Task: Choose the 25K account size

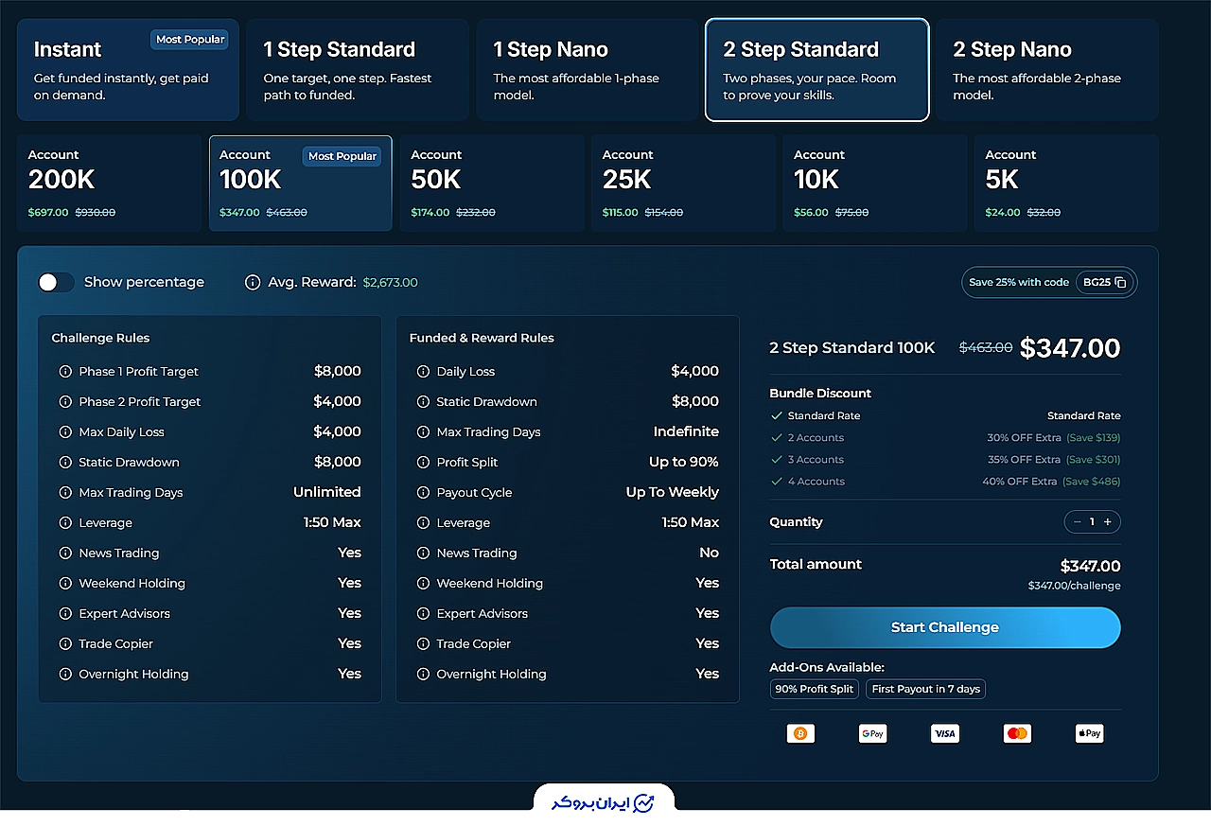Action: (683, 184)
